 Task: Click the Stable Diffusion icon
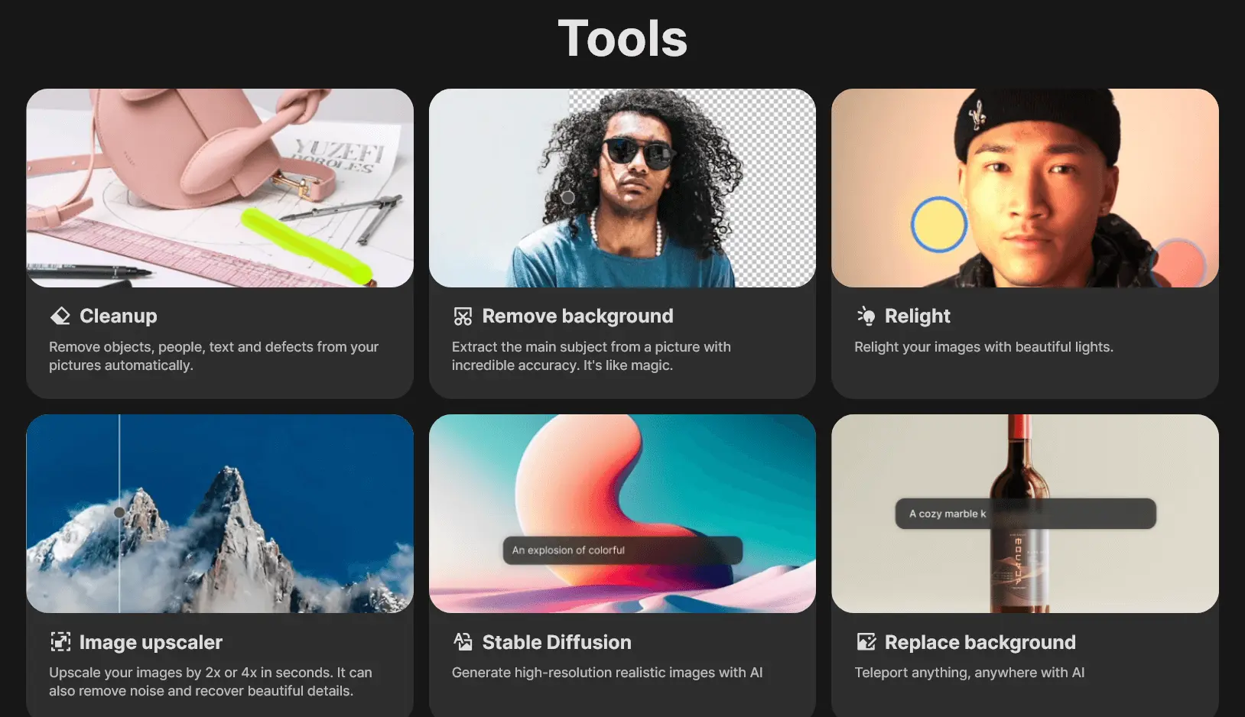pyautogui.click(x=463, y=642)
